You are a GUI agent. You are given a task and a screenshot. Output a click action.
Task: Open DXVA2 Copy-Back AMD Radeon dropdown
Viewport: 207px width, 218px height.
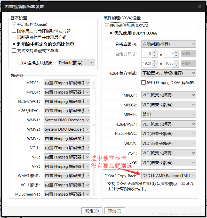tap(169, 175)
